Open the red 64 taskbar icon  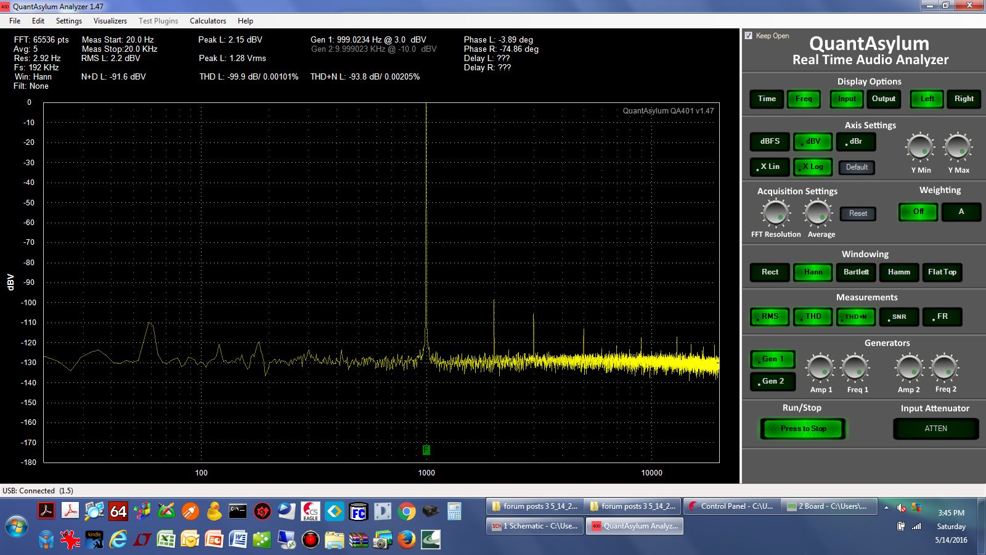point(118,511)
